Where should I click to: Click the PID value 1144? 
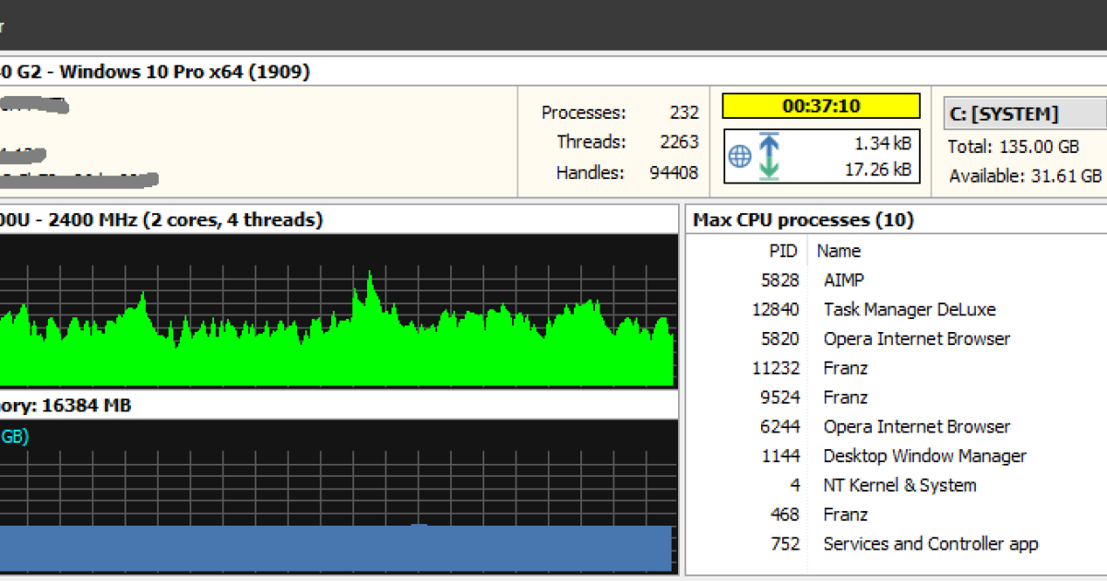tap(780, 456)
